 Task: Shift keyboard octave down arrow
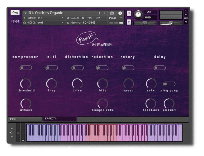[12, 137]
